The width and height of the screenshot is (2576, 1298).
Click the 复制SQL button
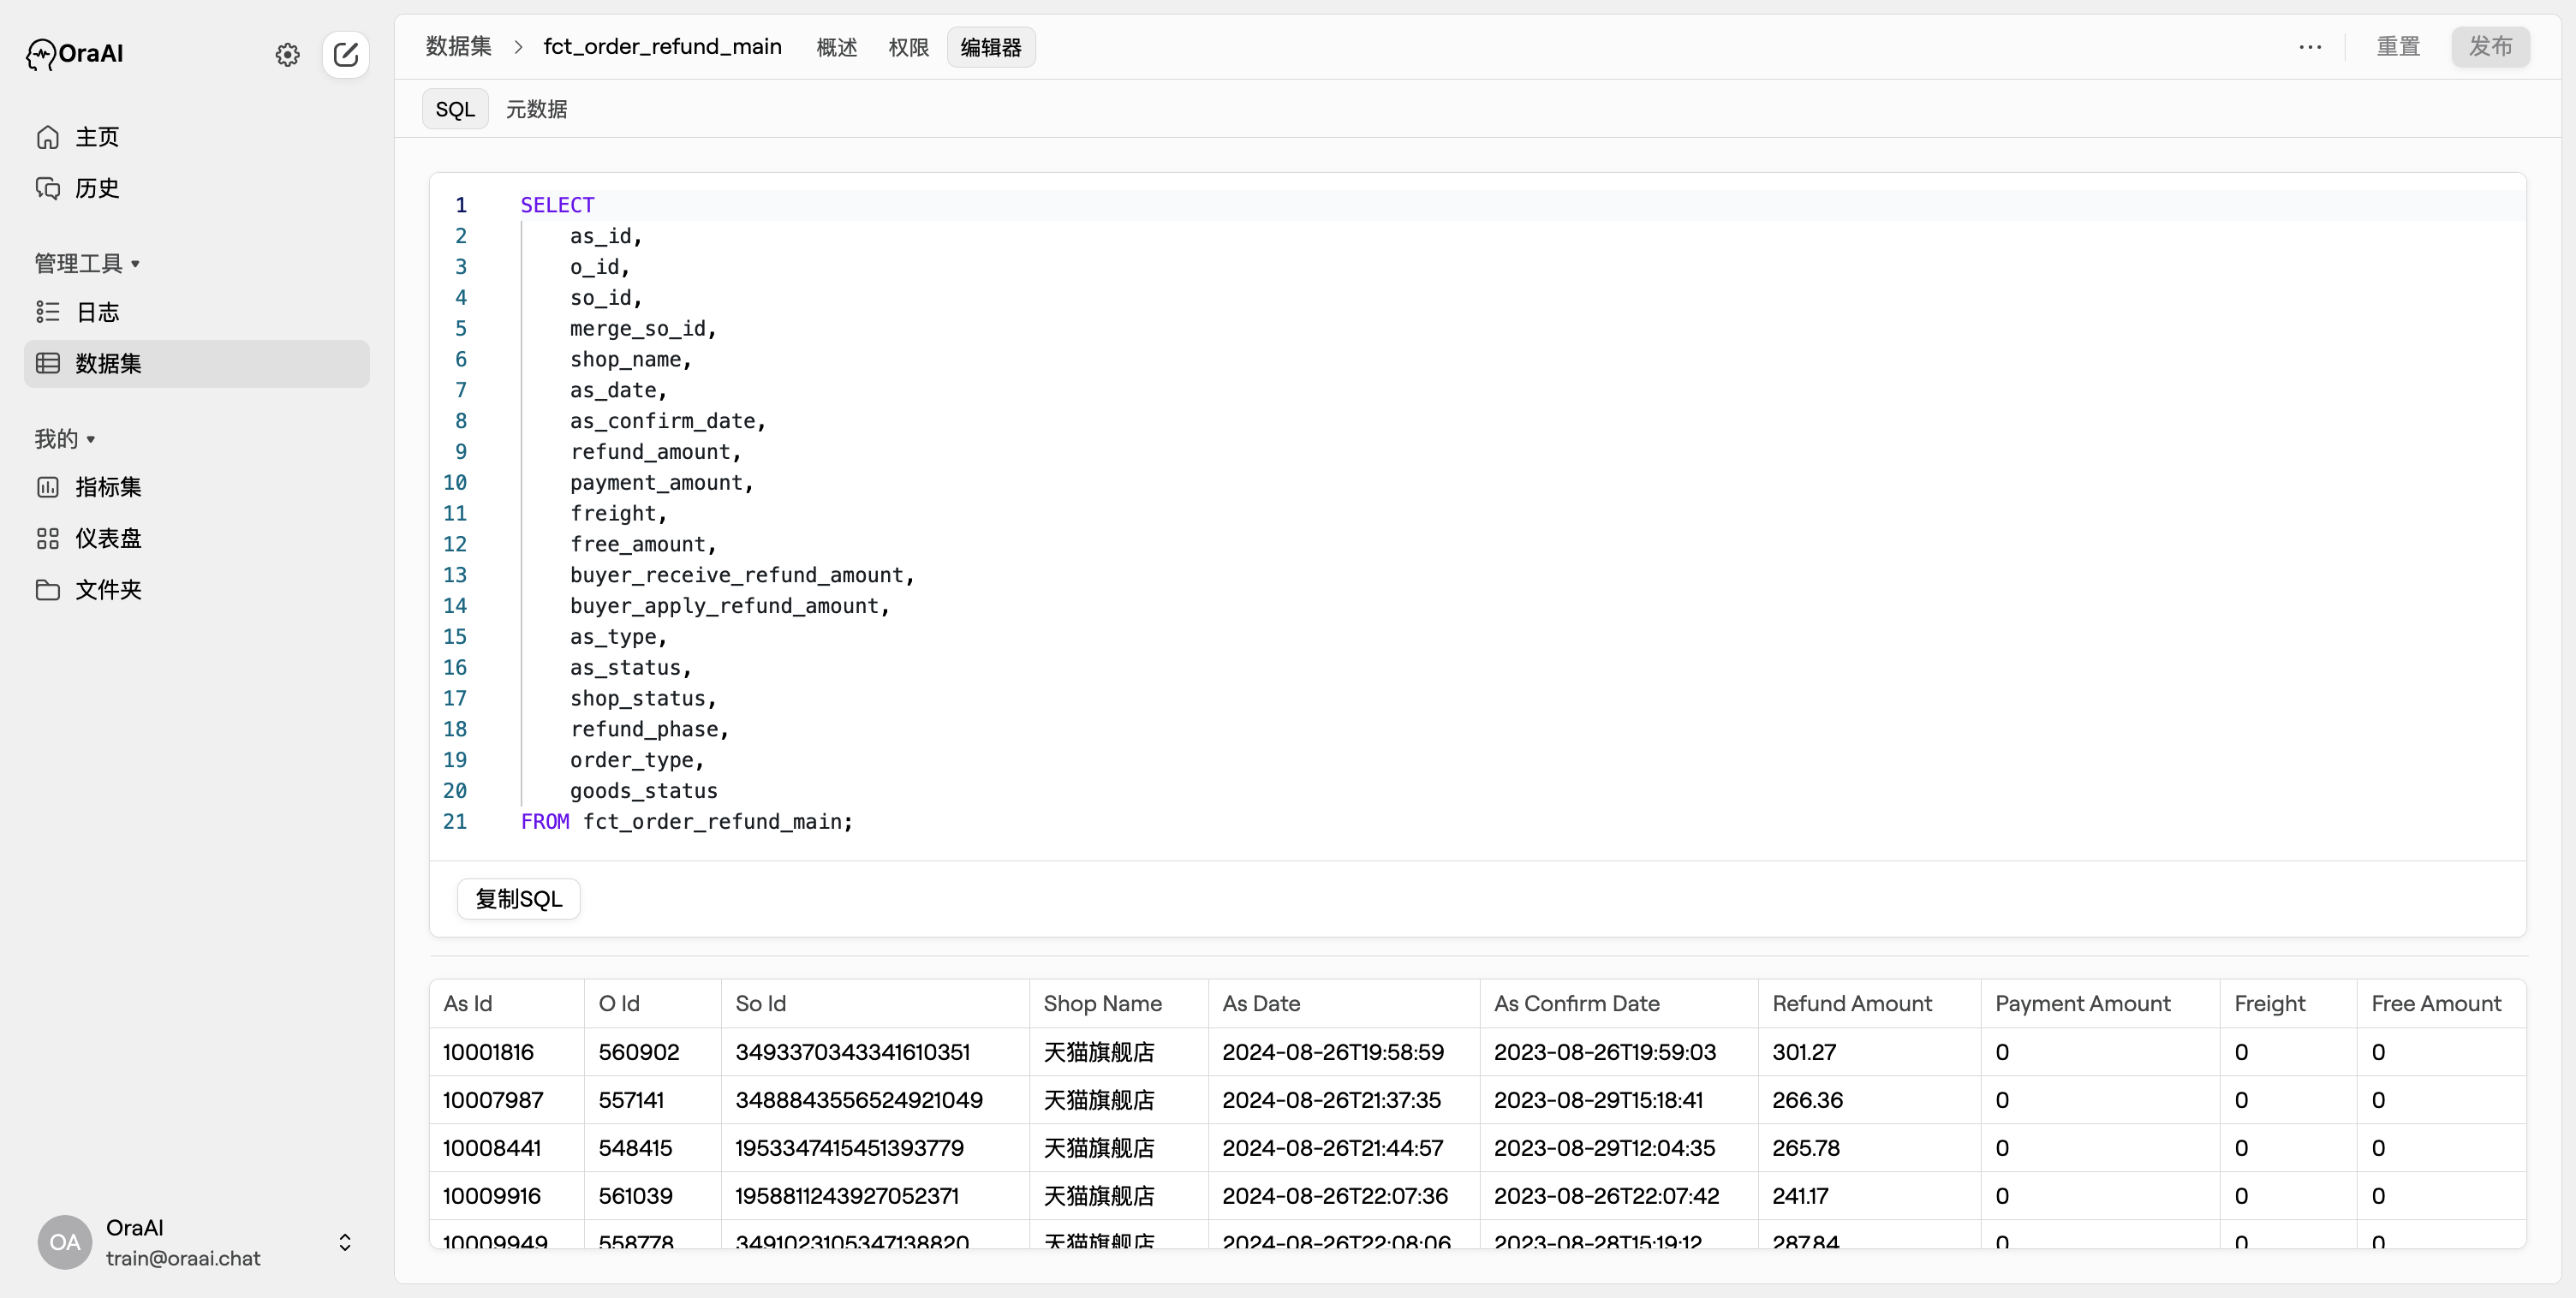pos(518,898)
